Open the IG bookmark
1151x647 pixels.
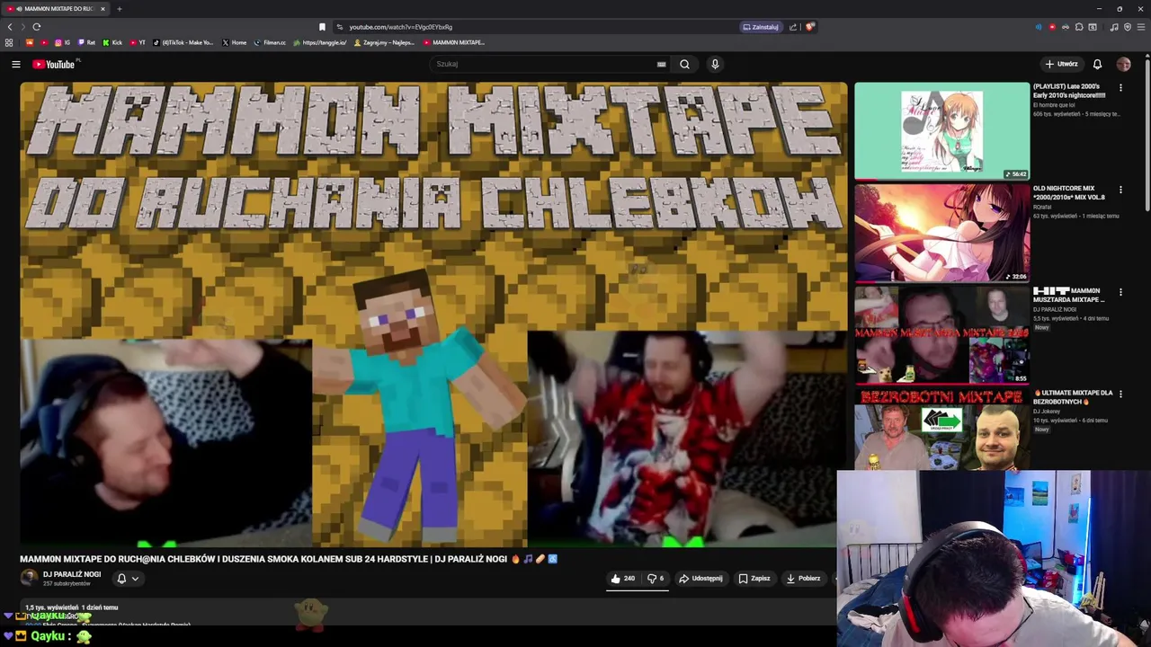63,42
